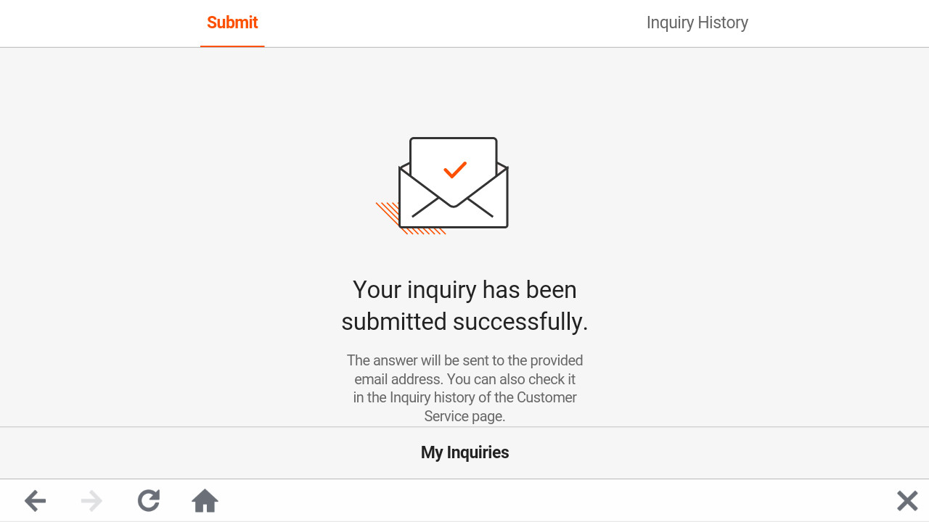Go to the home page via house icon
The image size is (929, 522).
coord(205,501)
